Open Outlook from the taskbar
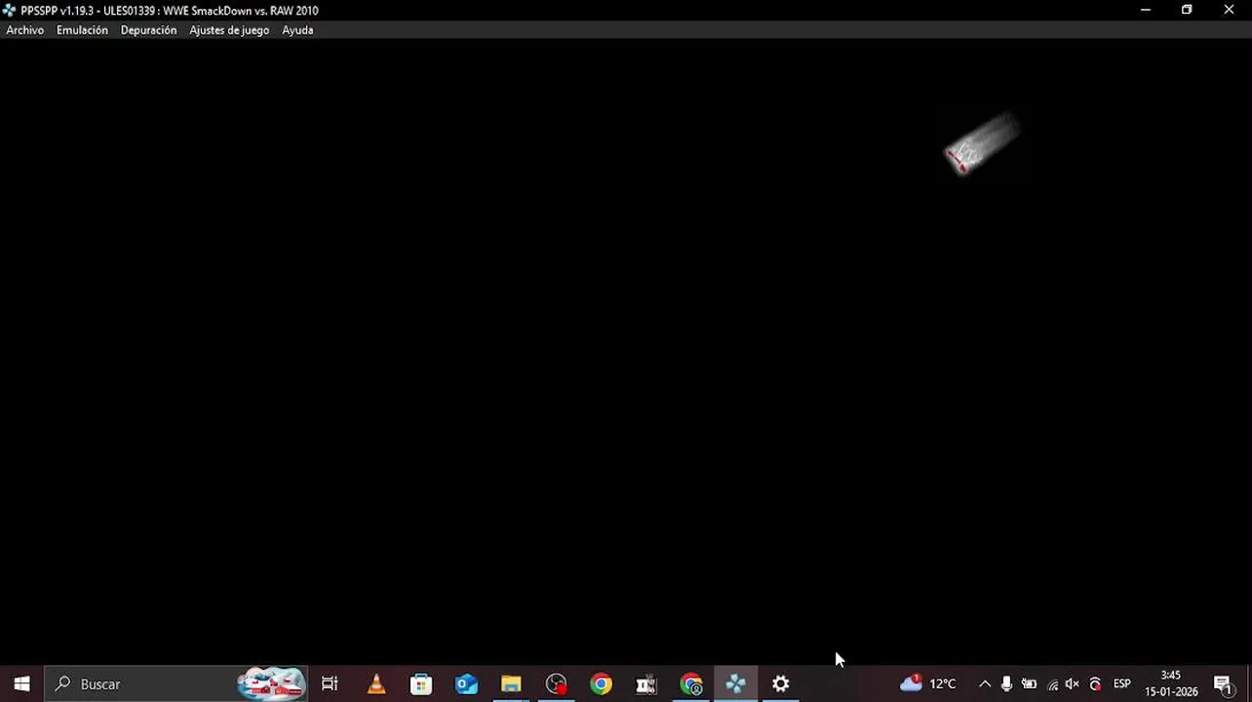This screenshot has width=1252, height=702. pyautogui.click(x=466, y=684)
